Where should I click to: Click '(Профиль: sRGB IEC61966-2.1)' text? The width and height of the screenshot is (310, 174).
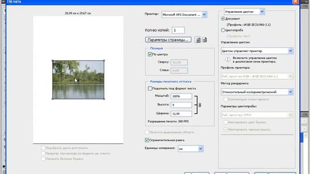248,25
